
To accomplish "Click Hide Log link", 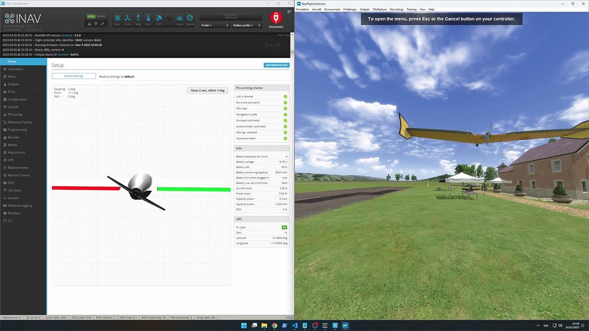I will pos(283,35).
